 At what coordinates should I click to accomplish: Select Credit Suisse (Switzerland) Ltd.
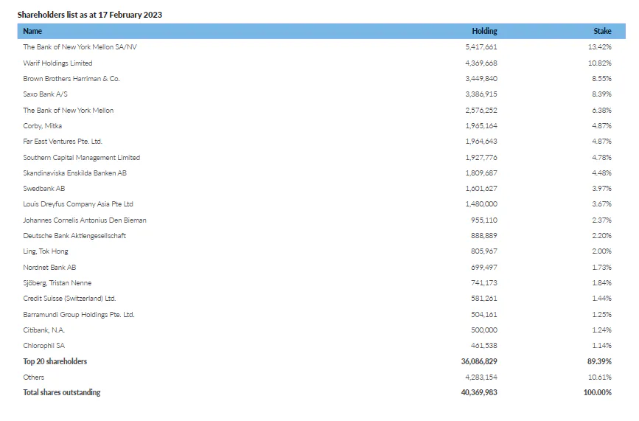[70, 299]
